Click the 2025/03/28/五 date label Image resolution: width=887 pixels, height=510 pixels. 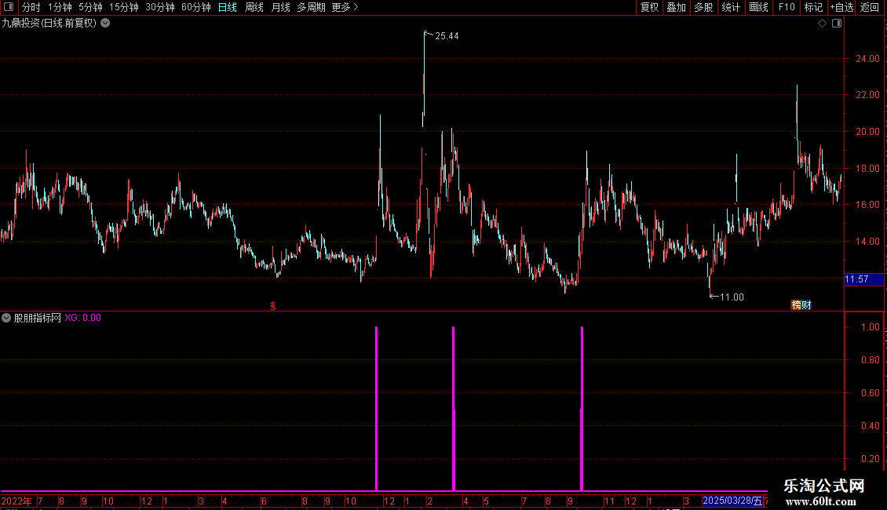pyautogui.click(x=732, y=501)
